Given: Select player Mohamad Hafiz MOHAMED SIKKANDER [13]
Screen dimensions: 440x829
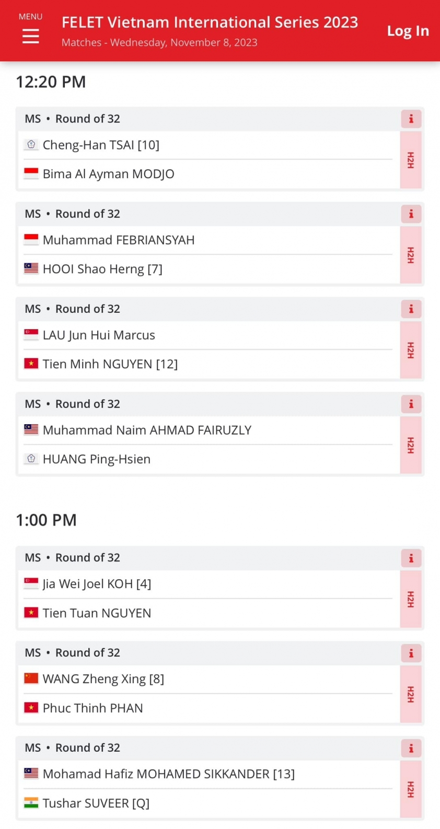Looking at the screenshot, I should pyautogui.click(x=169, y=774).
